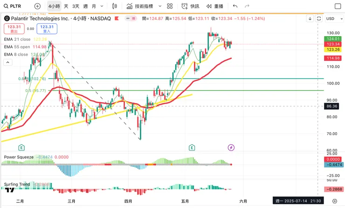This screenshot has width=345, height=208.
Task: Select the EMA 55 open indicator legend
Action: [25, 47]
